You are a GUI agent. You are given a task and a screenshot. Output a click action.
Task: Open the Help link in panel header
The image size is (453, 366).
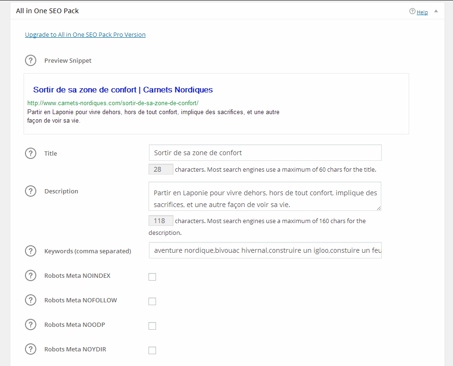click(422, 12)
